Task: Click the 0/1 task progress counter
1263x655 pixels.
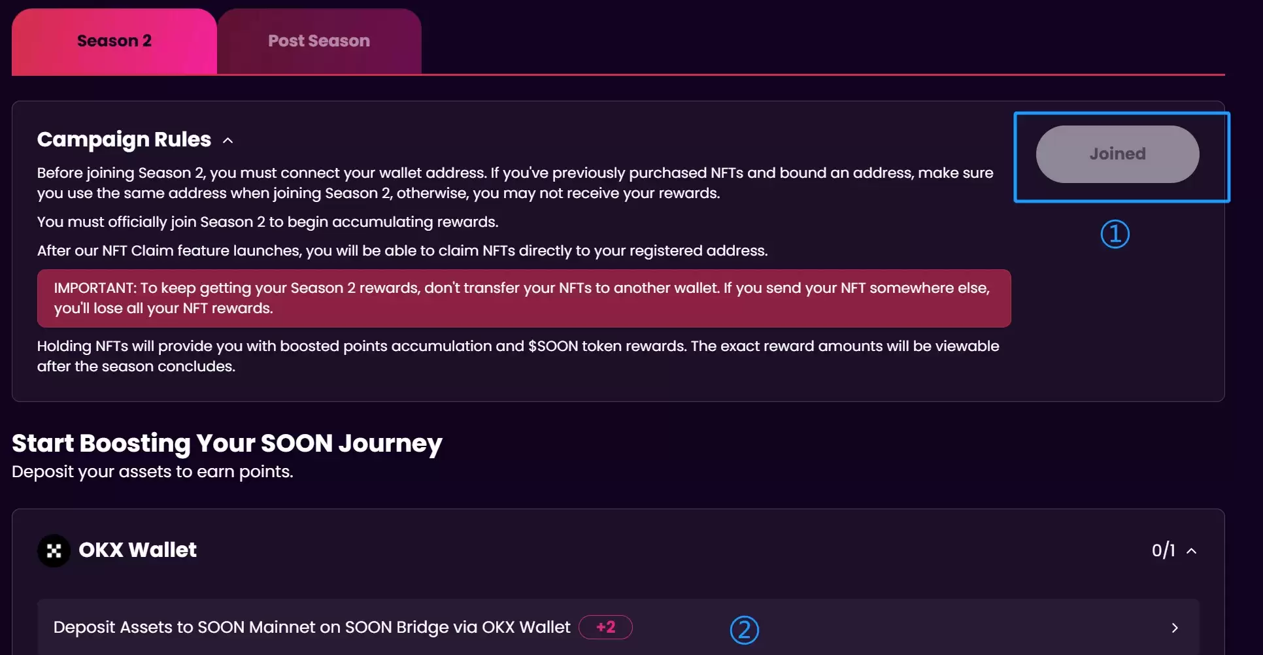Action: 1163,550
